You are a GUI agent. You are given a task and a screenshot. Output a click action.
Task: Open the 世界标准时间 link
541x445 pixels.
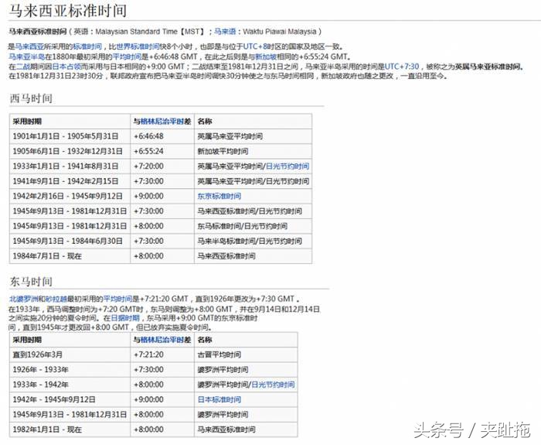(138, 46)
